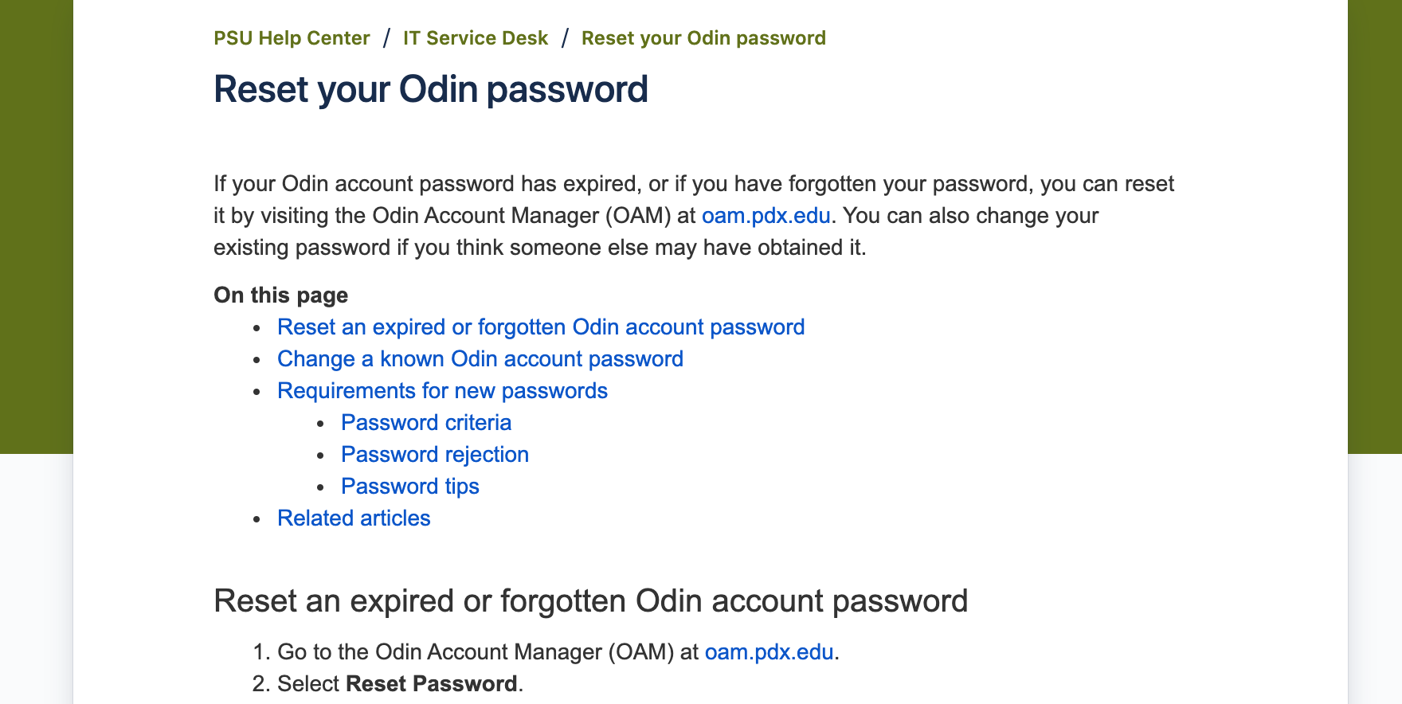Open the PSU Help Center breadcrumb
This screenshot has width=1402, height=704.
click(292, 38)
